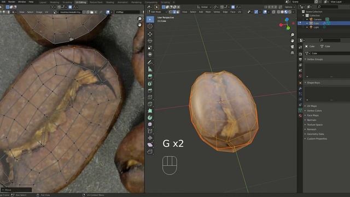Click the zoom icon in the UV editor
350x197 pixels.
(140, 19)
